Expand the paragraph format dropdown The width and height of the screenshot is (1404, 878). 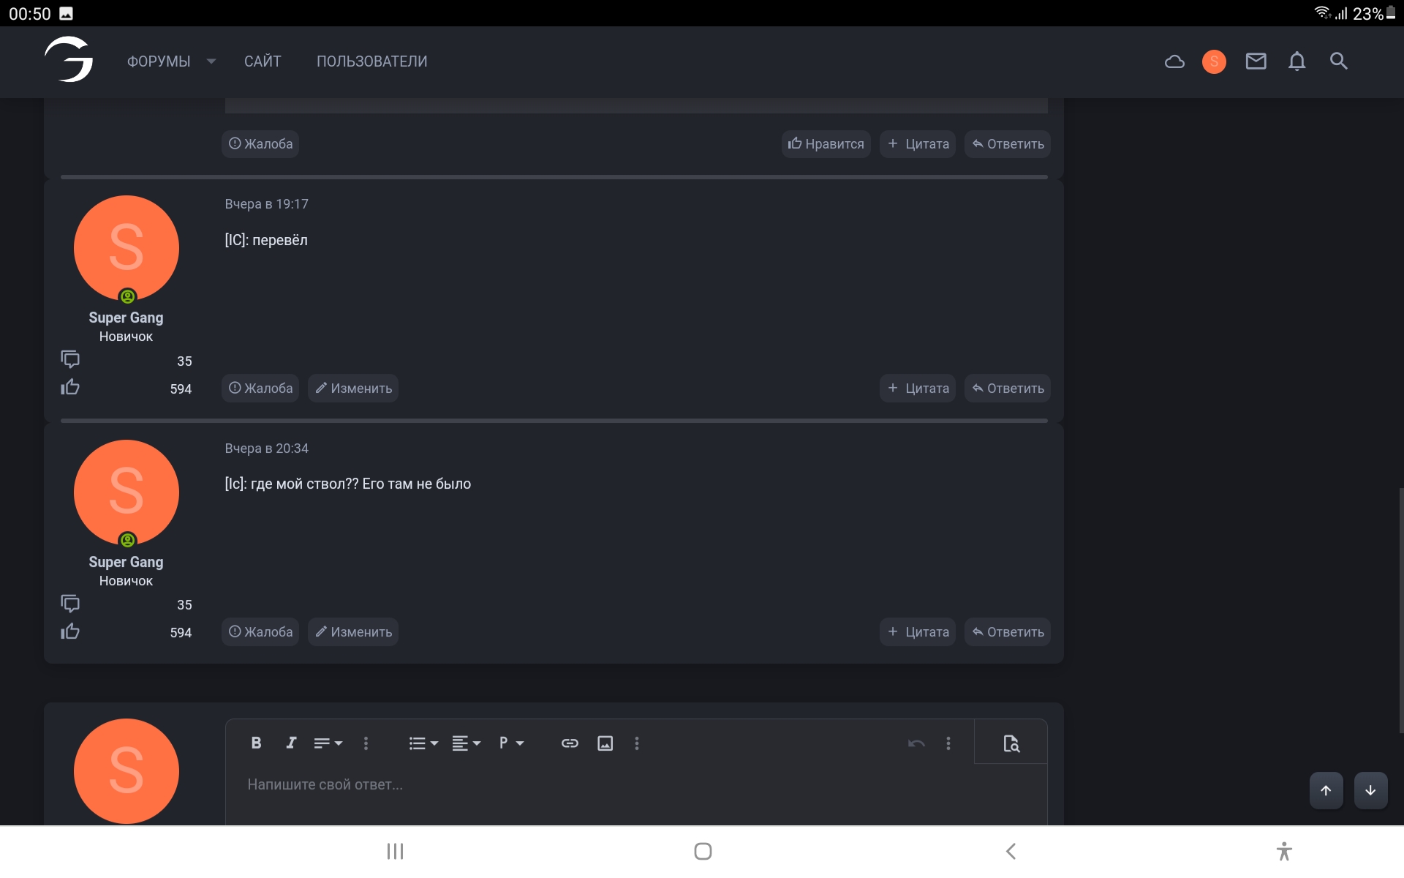[x=511, y=743]
